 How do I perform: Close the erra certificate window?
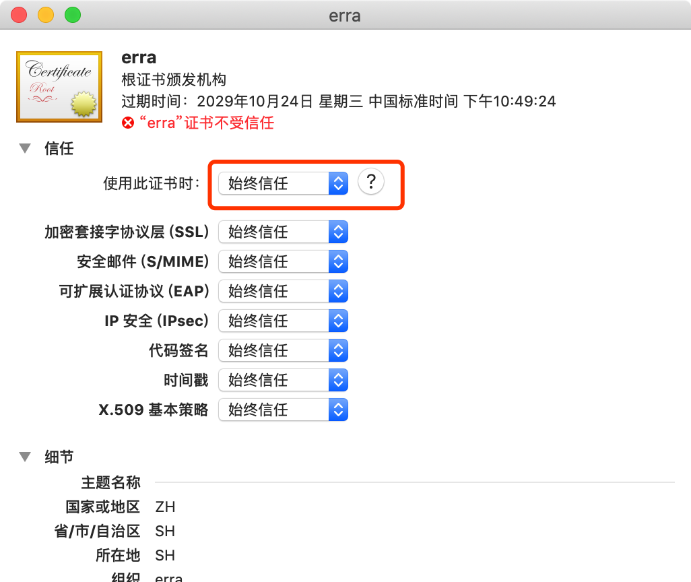click(x=19, y=15)
